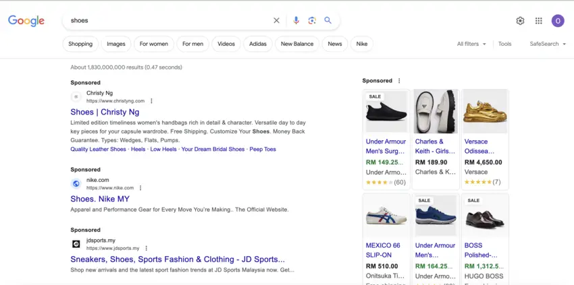The height and width of the screenshot is (285, 574).
Task: Click the RM 189.90 price
Action: [432, 162]
